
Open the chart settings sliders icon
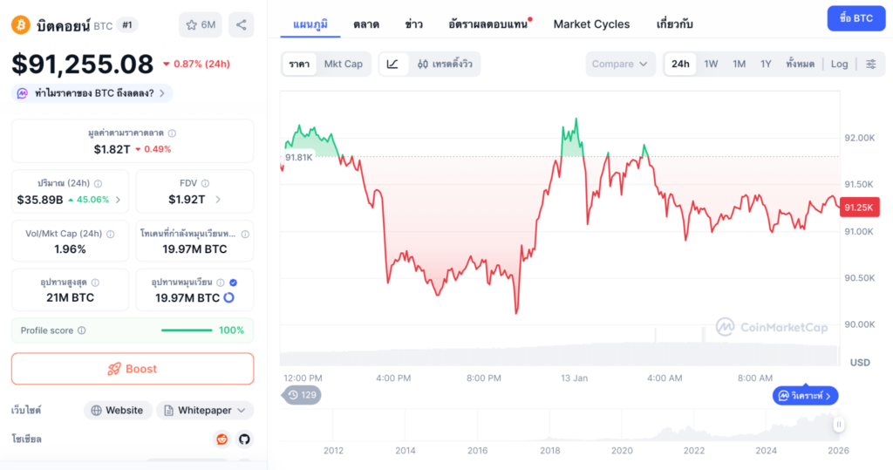pyautogui.click(x=870, y=64)
